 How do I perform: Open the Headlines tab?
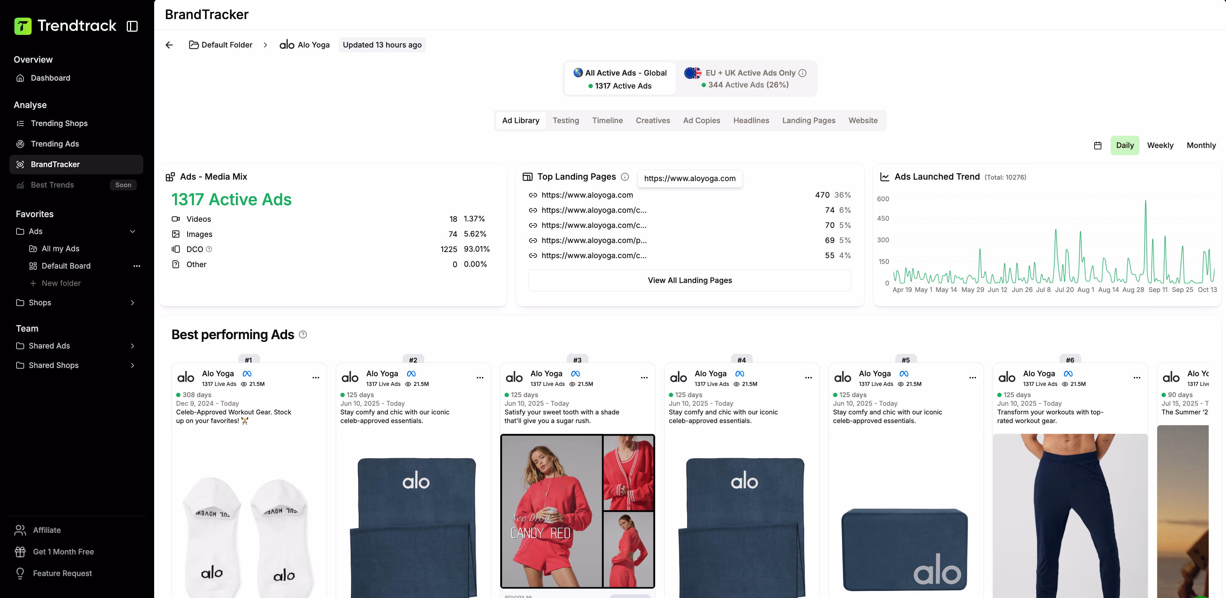pyautogui.click(x=751, y=120)
